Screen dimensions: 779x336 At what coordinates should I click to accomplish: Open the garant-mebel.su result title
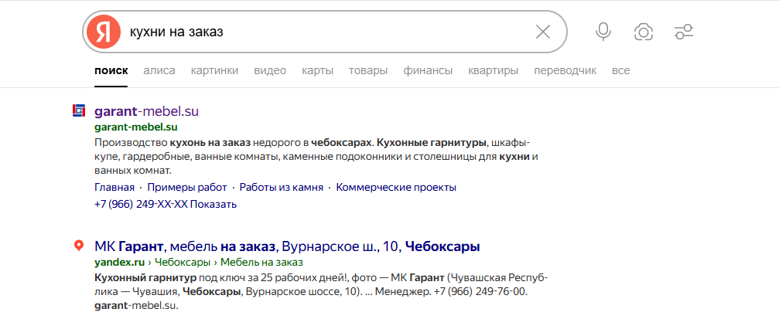[146, 111]
